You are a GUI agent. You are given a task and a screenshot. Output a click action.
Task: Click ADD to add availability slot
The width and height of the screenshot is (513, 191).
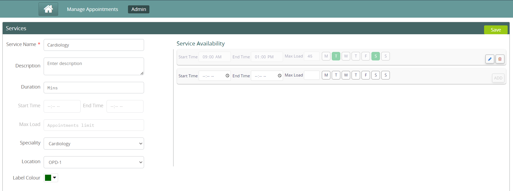pos(498,78)
